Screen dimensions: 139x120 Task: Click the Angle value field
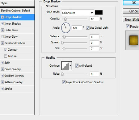[77, 28]
